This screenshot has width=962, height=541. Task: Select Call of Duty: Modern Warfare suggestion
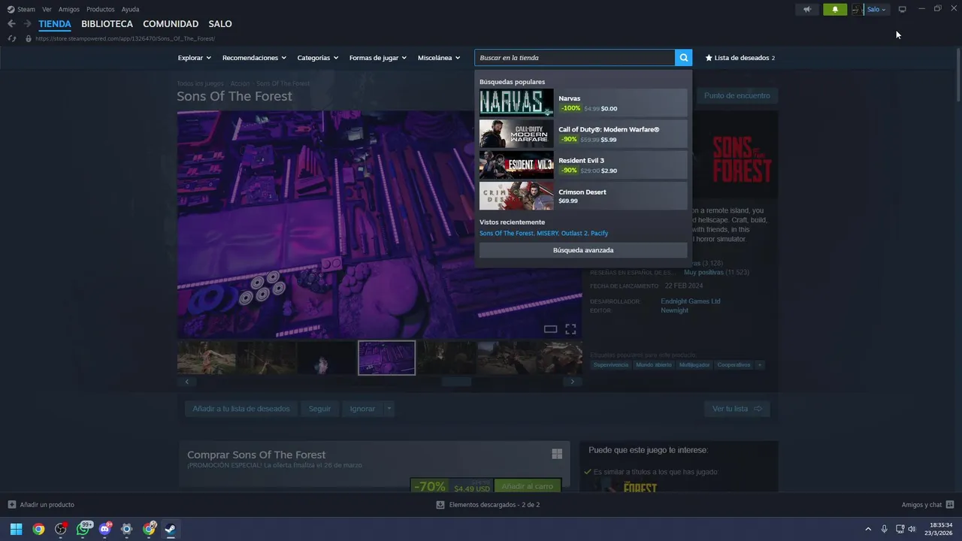tap(583, 134)
